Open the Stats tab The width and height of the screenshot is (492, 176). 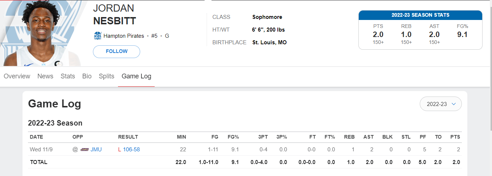click(x=68, y=76)
